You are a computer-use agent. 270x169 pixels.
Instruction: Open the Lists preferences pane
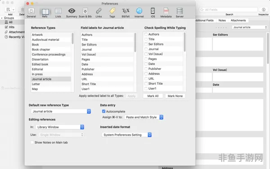point(58,13)
